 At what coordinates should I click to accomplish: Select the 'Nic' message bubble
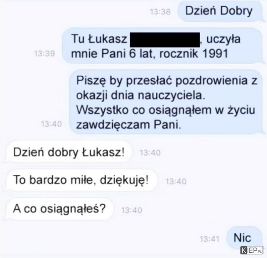[244, 238]
